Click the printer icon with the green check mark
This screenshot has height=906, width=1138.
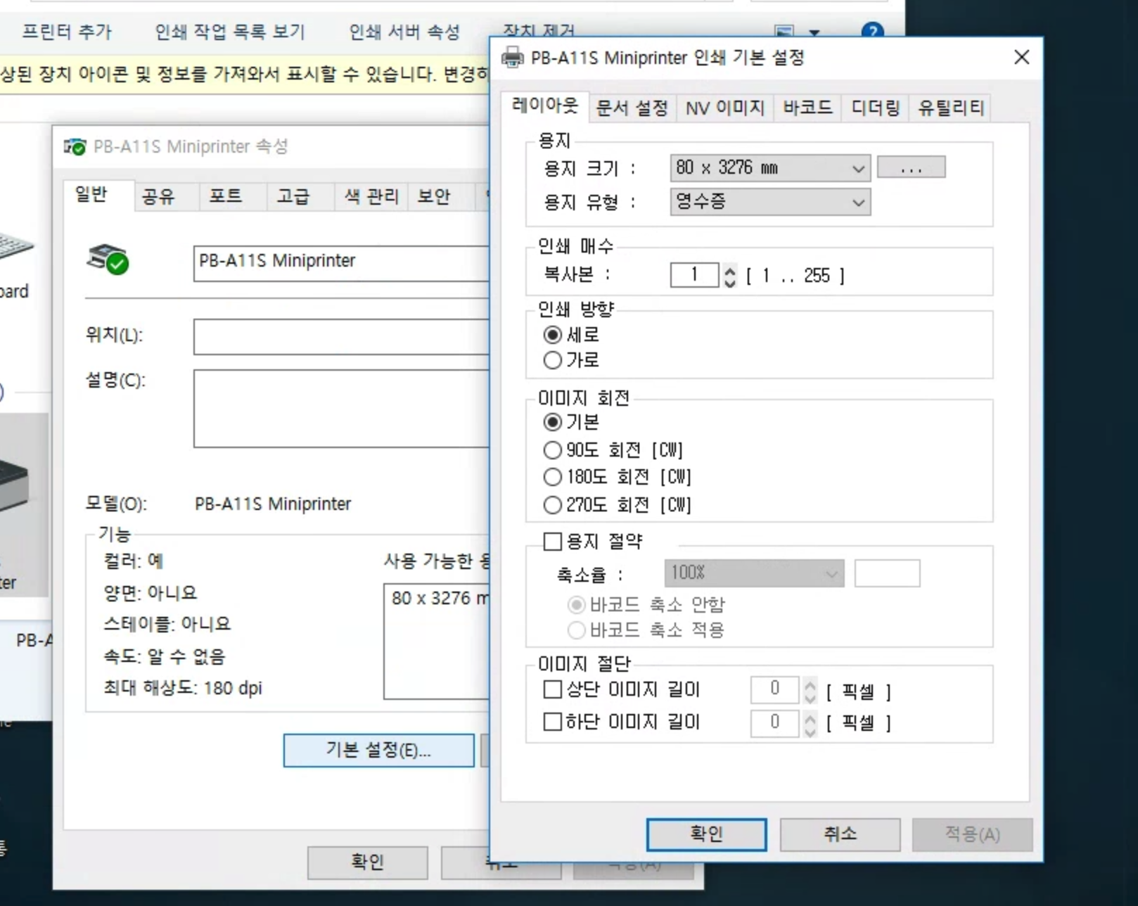pyautogui.click(x=108, y=260)
